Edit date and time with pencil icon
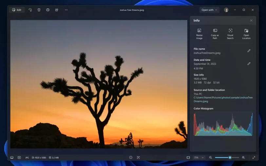Viewport: 266px width, 166px height. pyautogui.click(x=249, y=64)
